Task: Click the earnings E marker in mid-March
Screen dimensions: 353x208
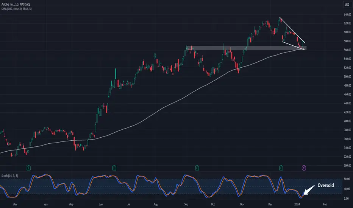Action: (x=28, y=168)
